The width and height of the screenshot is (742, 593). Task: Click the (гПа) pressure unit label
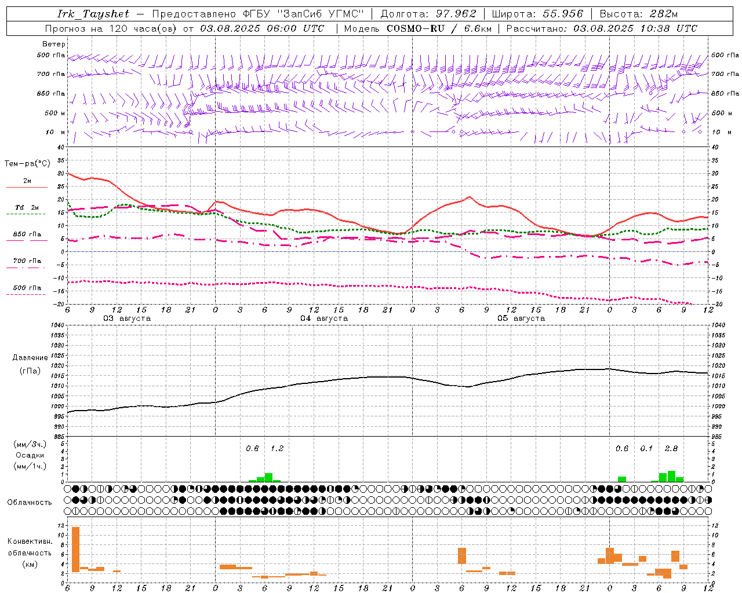pyautogui.click(x=30, y=371)
